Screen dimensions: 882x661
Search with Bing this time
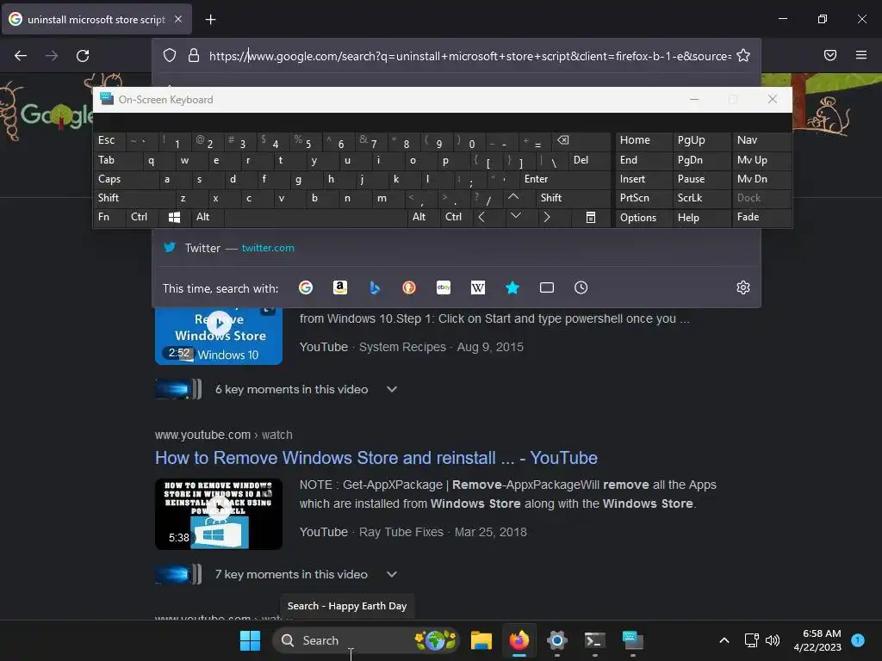(375, 287)
